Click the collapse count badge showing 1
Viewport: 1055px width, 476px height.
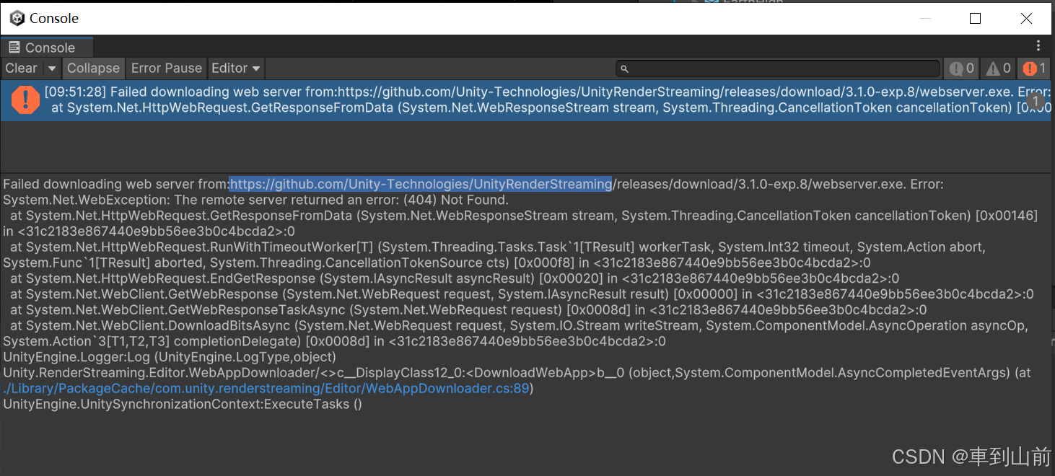click(1036, 102)
